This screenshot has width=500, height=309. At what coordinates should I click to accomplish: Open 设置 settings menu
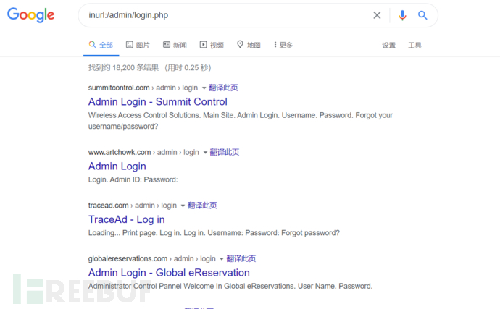388,46
